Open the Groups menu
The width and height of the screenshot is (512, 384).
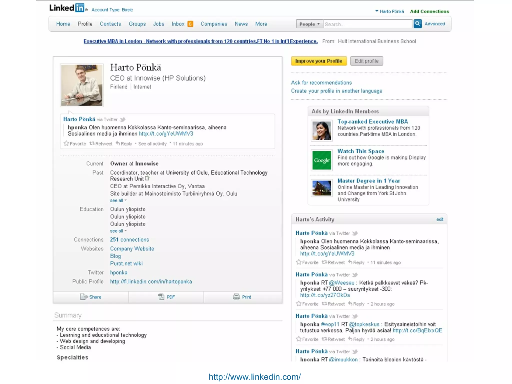(137, 24)
